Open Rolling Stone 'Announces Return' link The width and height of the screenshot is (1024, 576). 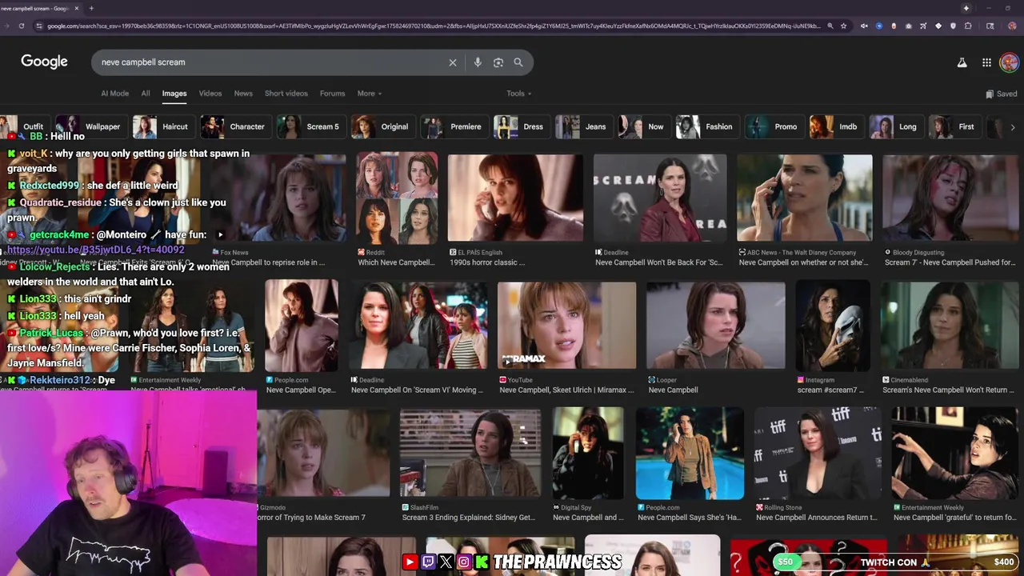pyautogui.click(x=816, y=518)
